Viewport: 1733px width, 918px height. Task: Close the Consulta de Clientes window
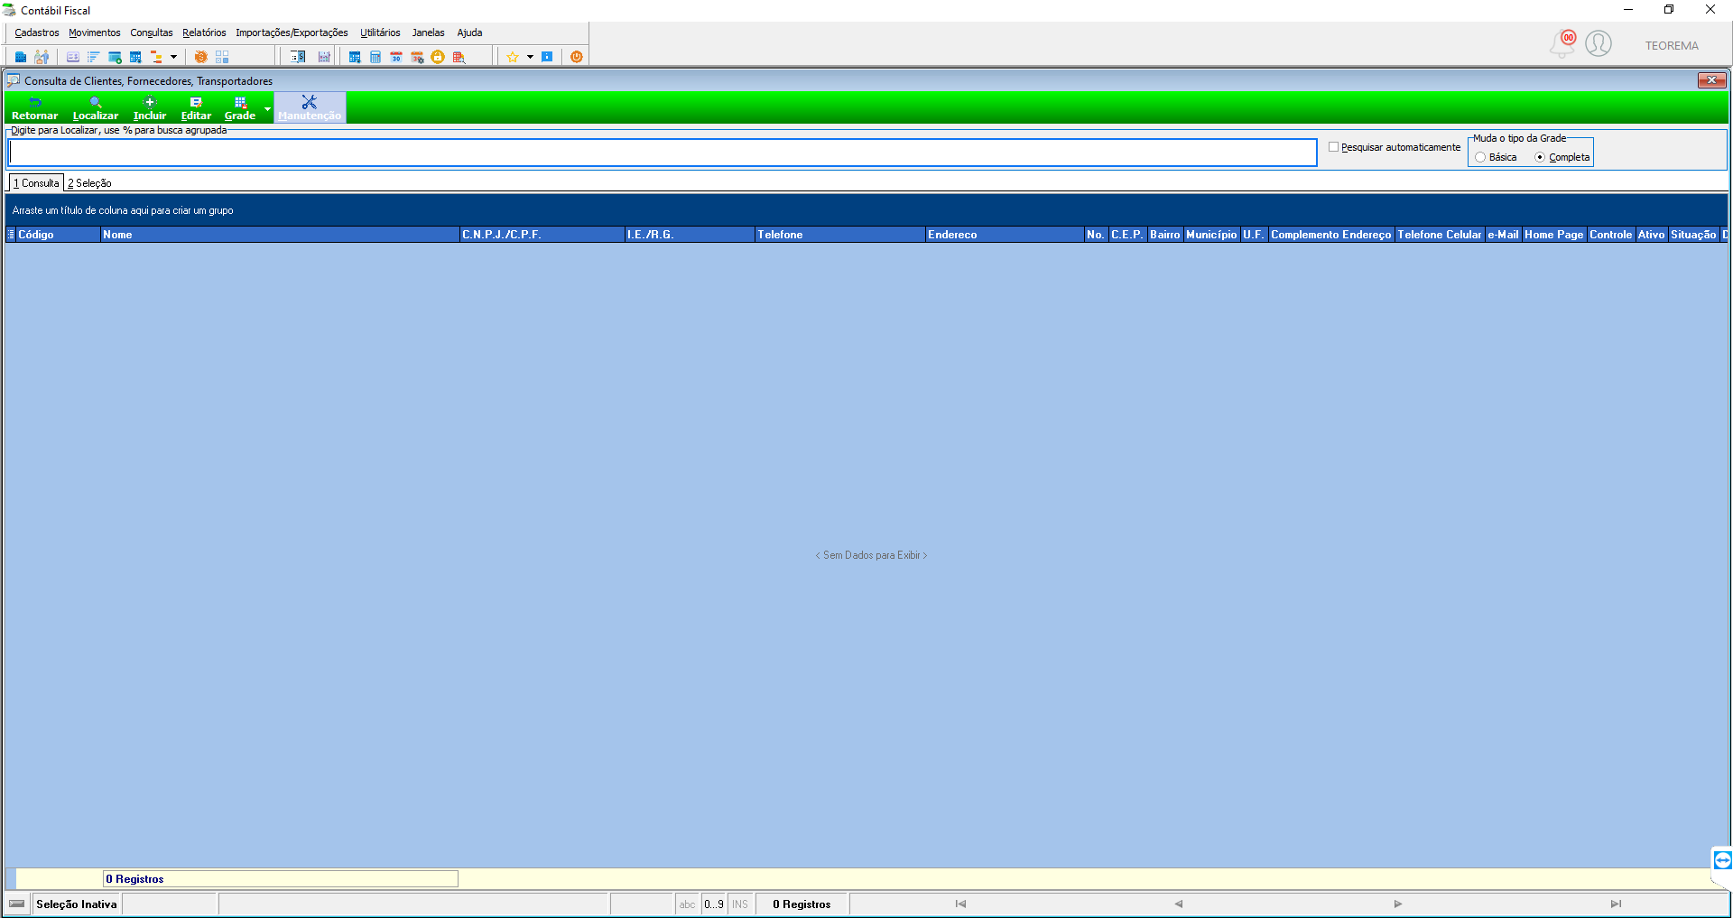pos(1711,80)
